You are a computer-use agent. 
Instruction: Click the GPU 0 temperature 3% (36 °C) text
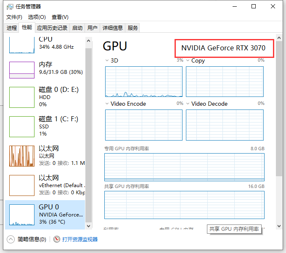click(52, 222)
